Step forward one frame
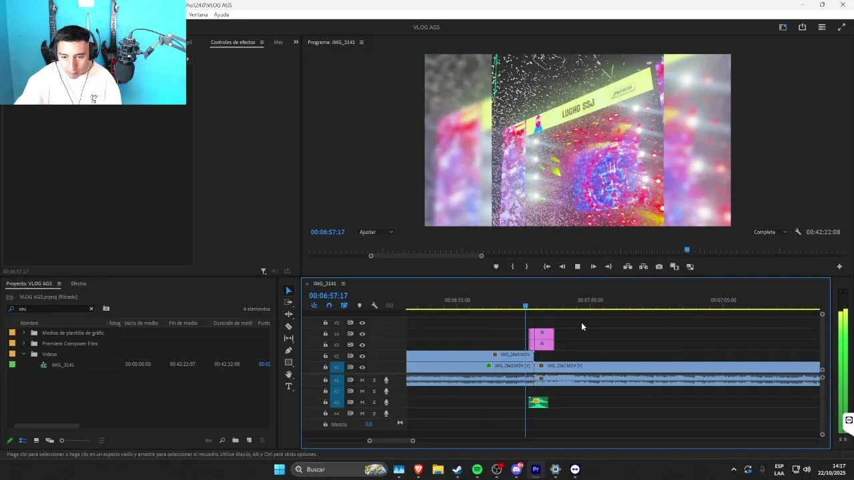 (593, 267)
